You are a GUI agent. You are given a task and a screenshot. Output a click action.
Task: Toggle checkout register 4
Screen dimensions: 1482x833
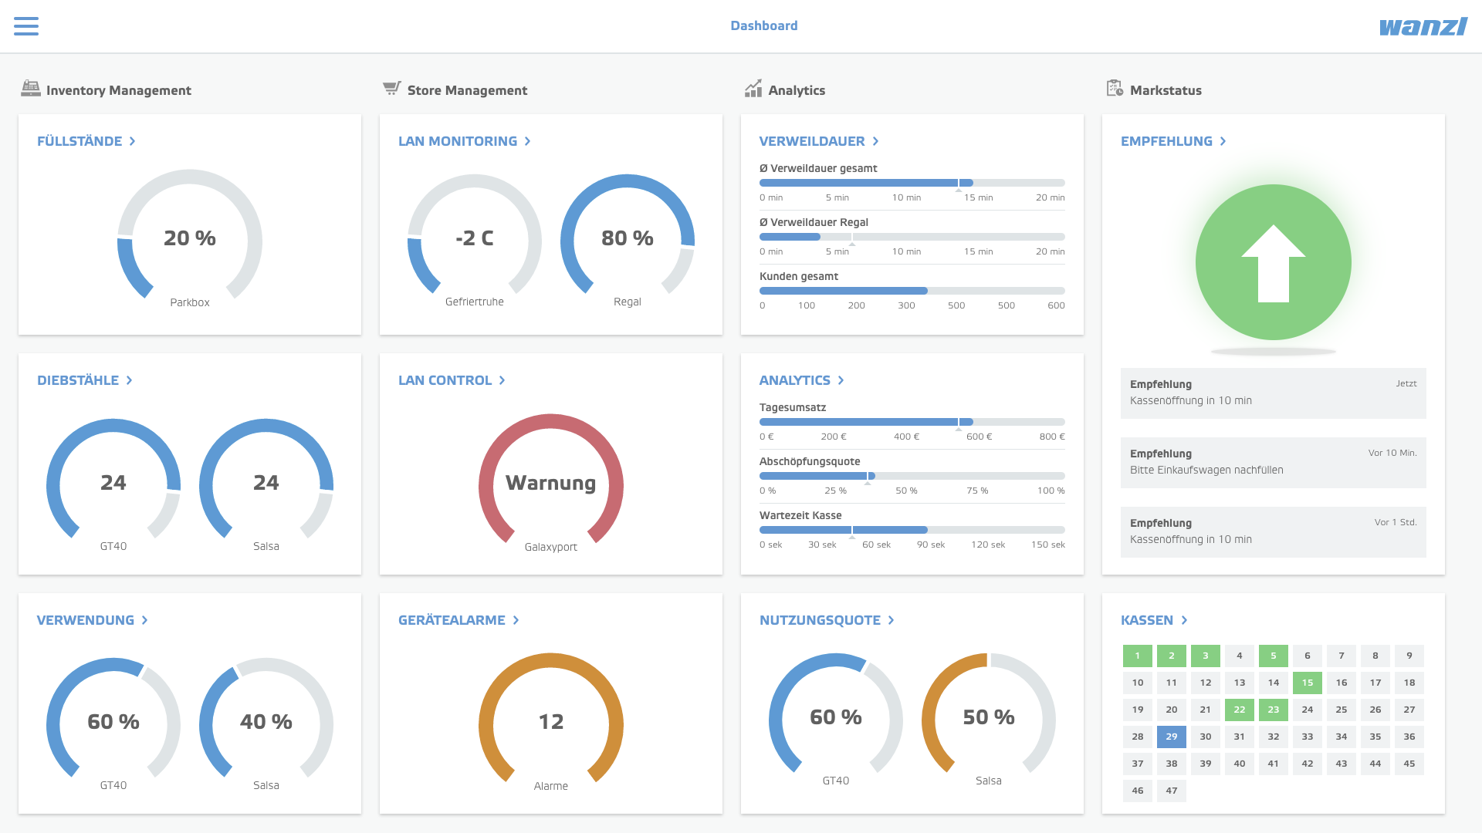coord(1239,656)
